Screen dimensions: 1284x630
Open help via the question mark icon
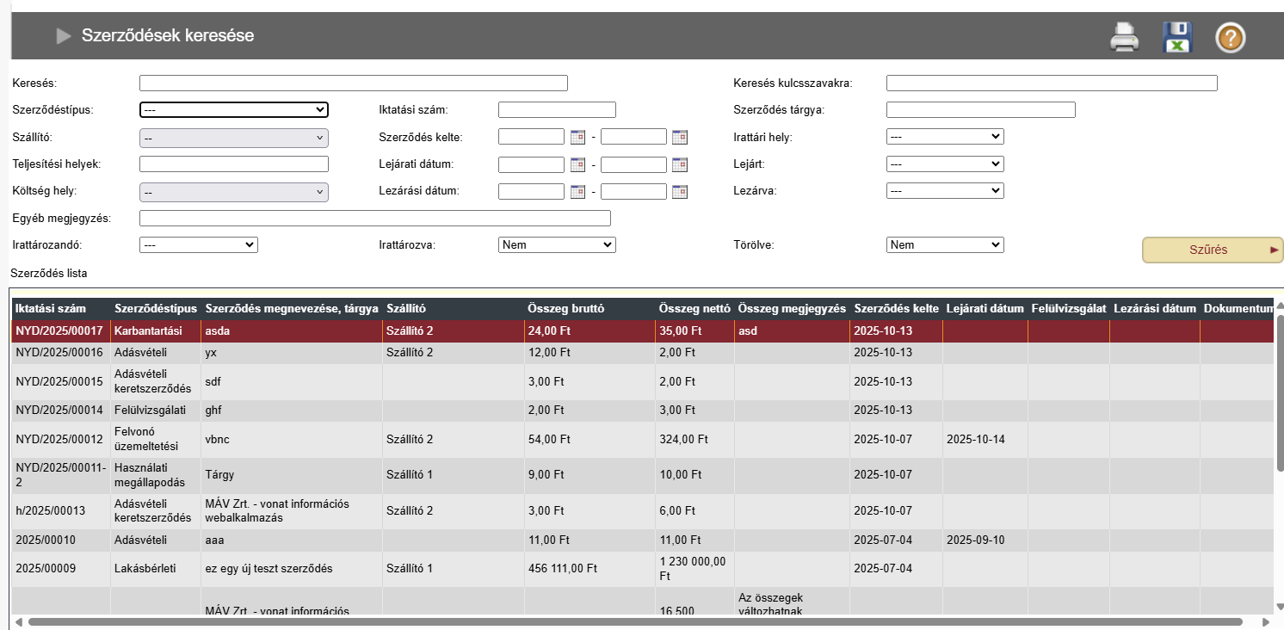point(1231,37)
